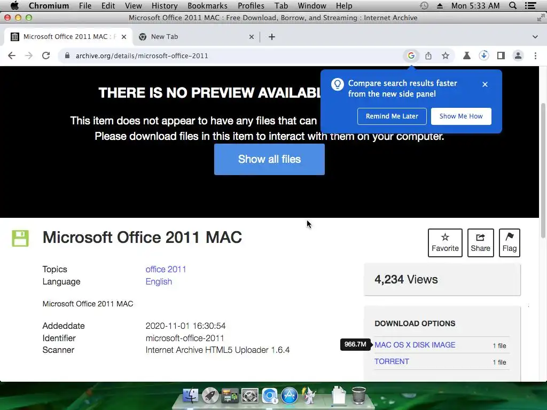Open the Edit menu
The width and height of the screenshot is (547, 410).
[x=108, y=5]
